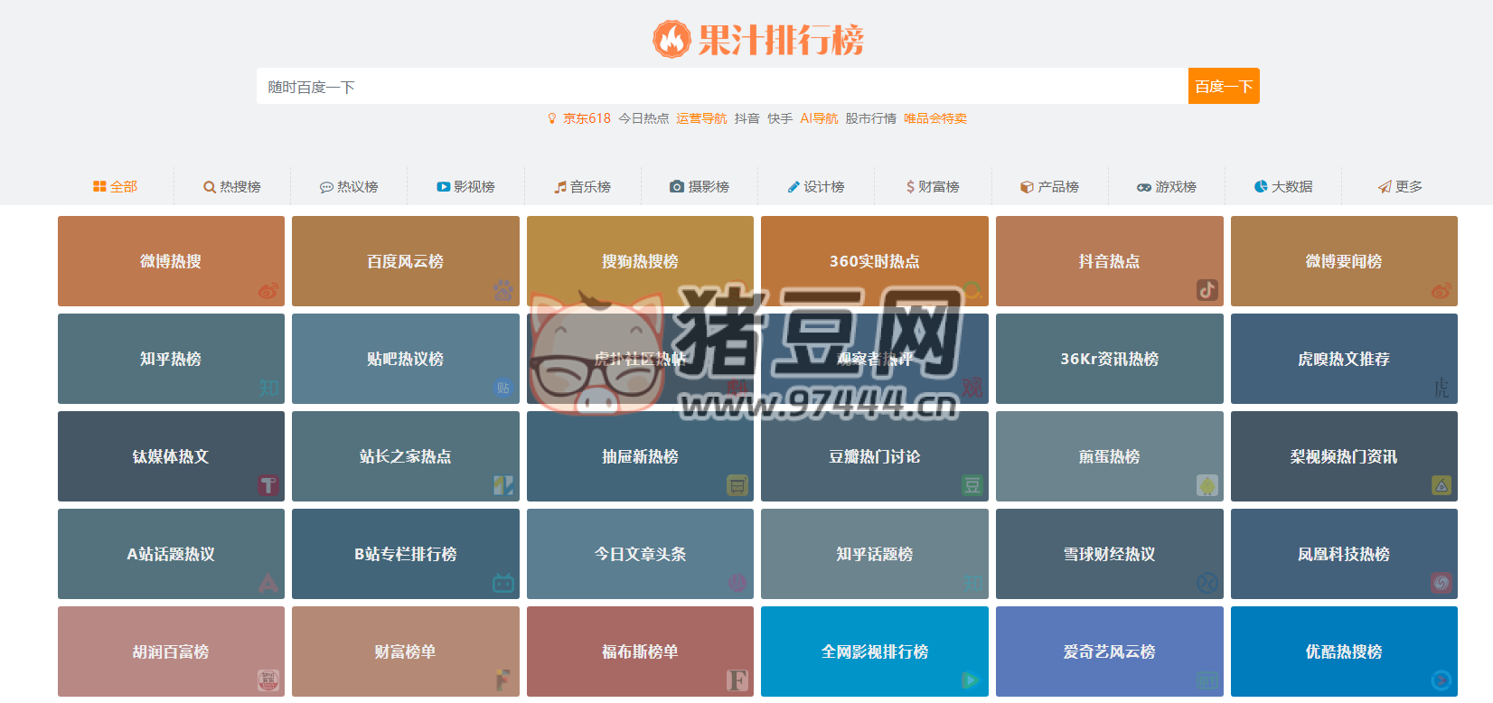The image size is (1493, 703).
Task: Click the Weibo icon on 微博热搜 card
Action: click(268, 290)
